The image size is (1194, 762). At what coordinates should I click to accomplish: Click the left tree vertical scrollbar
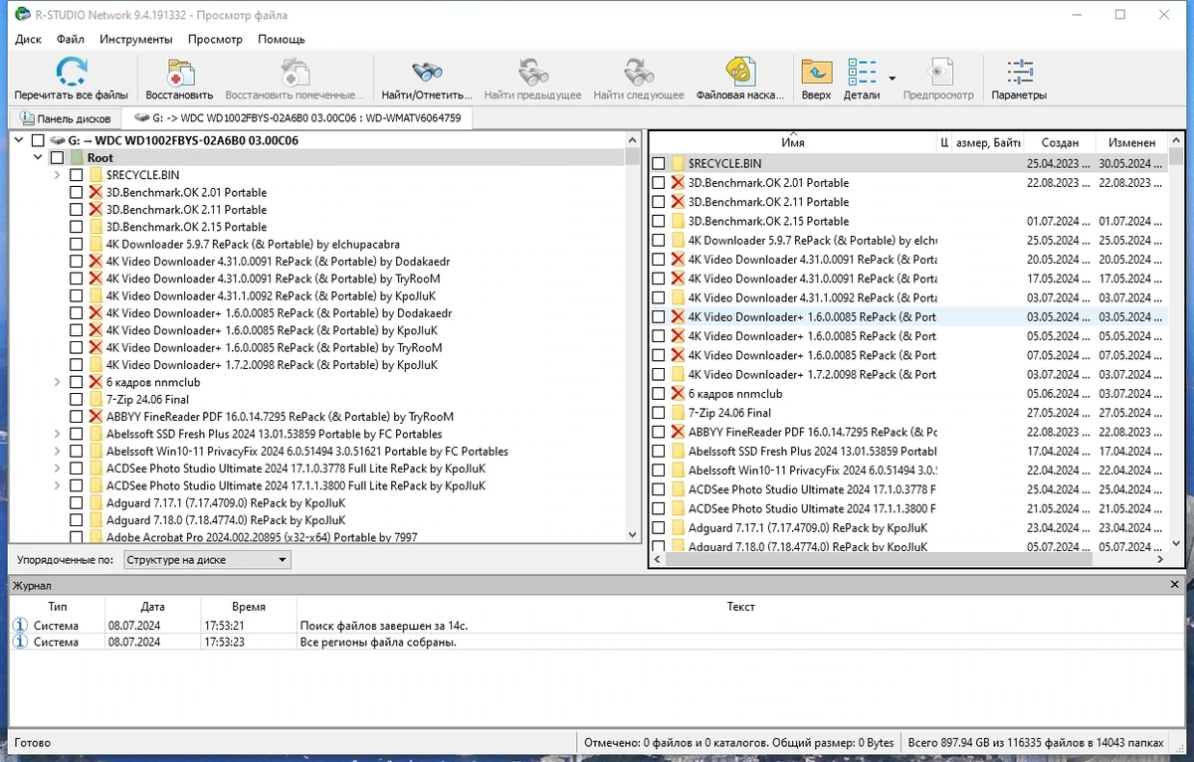coord(633,336)
